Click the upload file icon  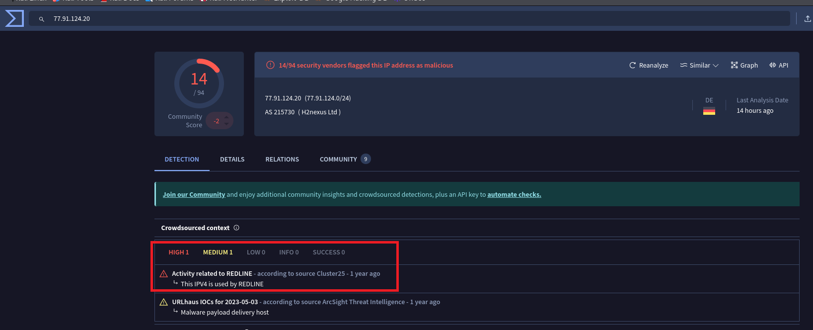pyautogui.click(x=808, y=19)
